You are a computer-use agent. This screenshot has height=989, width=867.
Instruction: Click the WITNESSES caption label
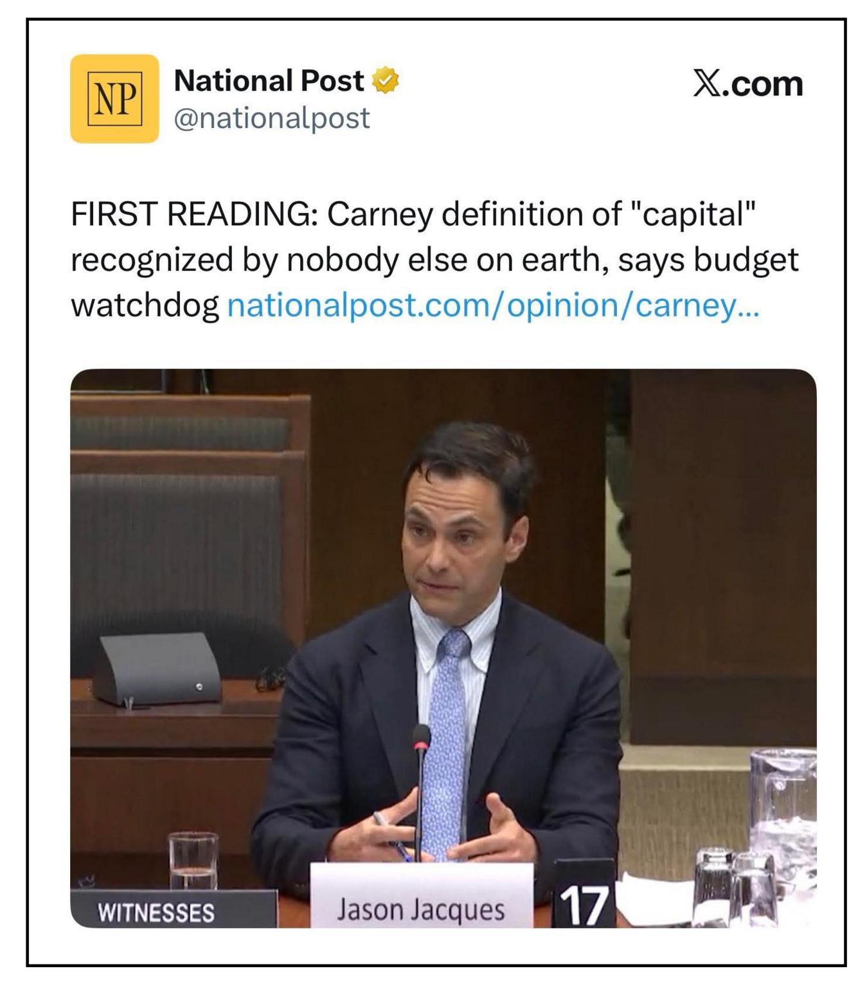point(156,912)
